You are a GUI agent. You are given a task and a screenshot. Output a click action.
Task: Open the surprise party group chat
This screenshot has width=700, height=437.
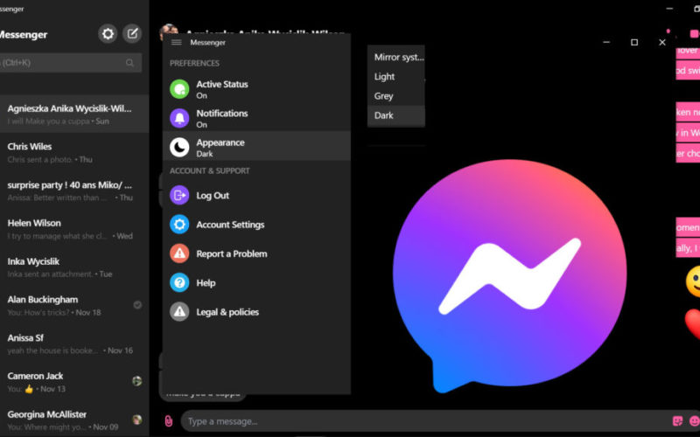(74, 191)
